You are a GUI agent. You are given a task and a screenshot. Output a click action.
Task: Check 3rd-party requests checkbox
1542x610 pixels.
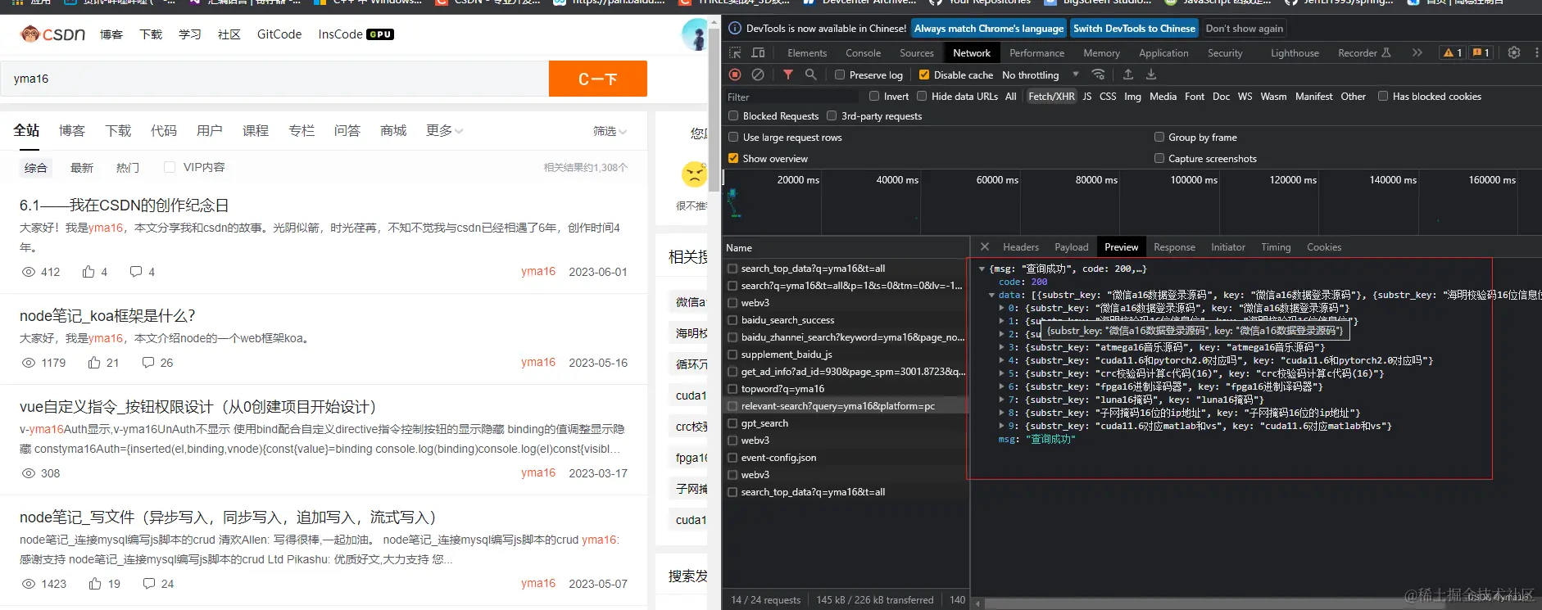pyautogui.click(x=832, y=115)
